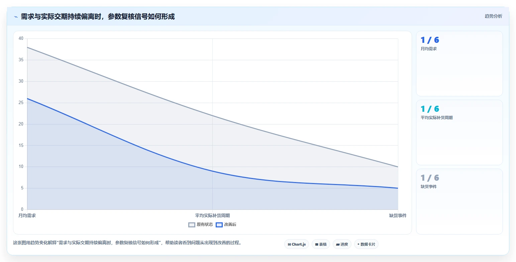Image resolution: width=516 pixels, height=262 pixels.
Task: Click the 缺货事件 x-axis label
Action: (x=398, y=215)
